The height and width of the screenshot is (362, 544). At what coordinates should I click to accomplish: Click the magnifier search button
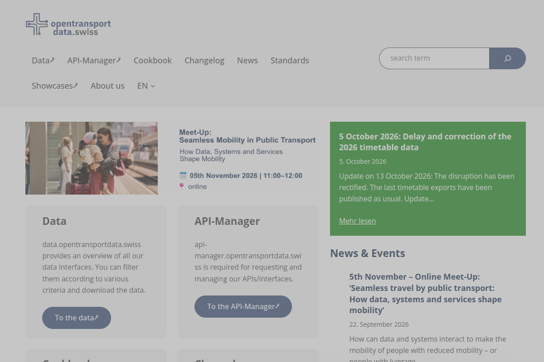click(507, 58)
